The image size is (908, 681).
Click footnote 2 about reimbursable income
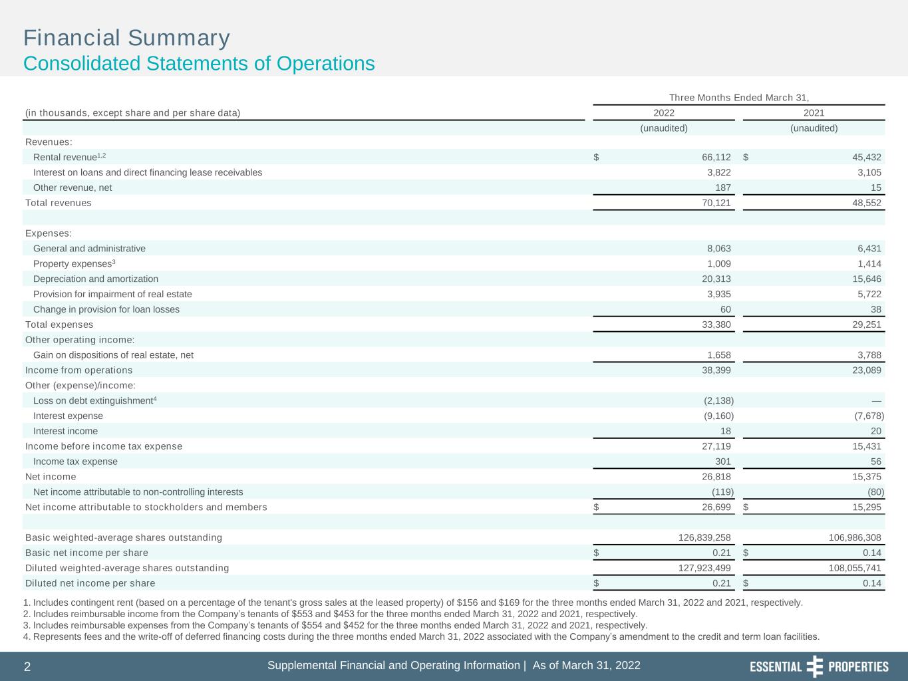click(x=330, y=614)
